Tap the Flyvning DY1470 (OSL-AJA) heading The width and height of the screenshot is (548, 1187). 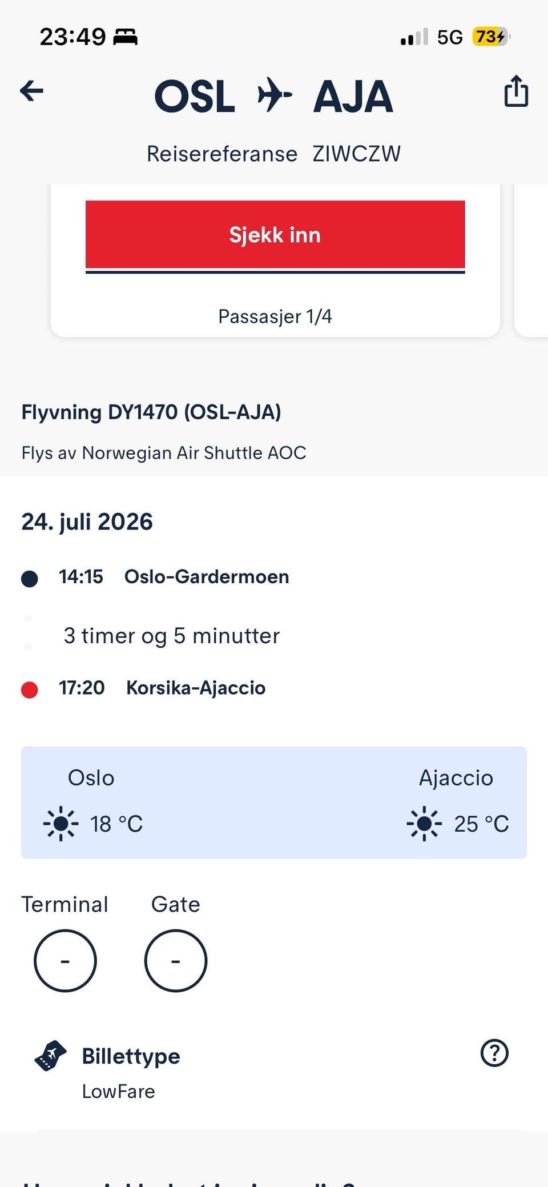click(151, 412)
